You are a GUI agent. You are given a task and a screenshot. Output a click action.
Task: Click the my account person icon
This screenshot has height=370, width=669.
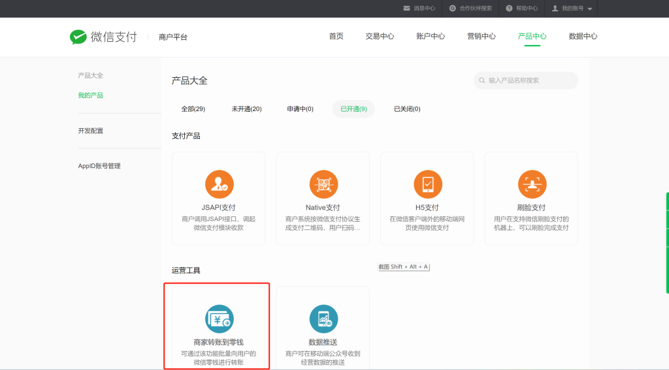tap(555, 8)
